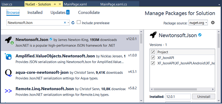Open the search history dropdown arrow
The height and width of the screenshot is (104, 222).
tap(68, 23)
